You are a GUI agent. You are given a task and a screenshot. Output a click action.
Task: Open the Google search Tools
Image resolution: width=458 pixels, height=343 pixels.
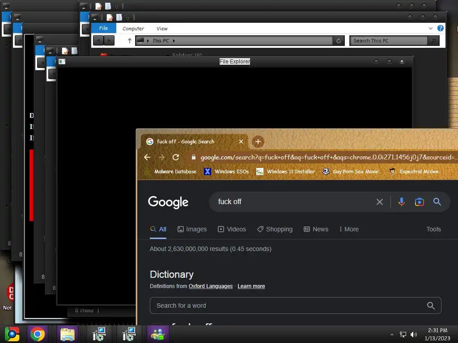(x=433, y=229)
